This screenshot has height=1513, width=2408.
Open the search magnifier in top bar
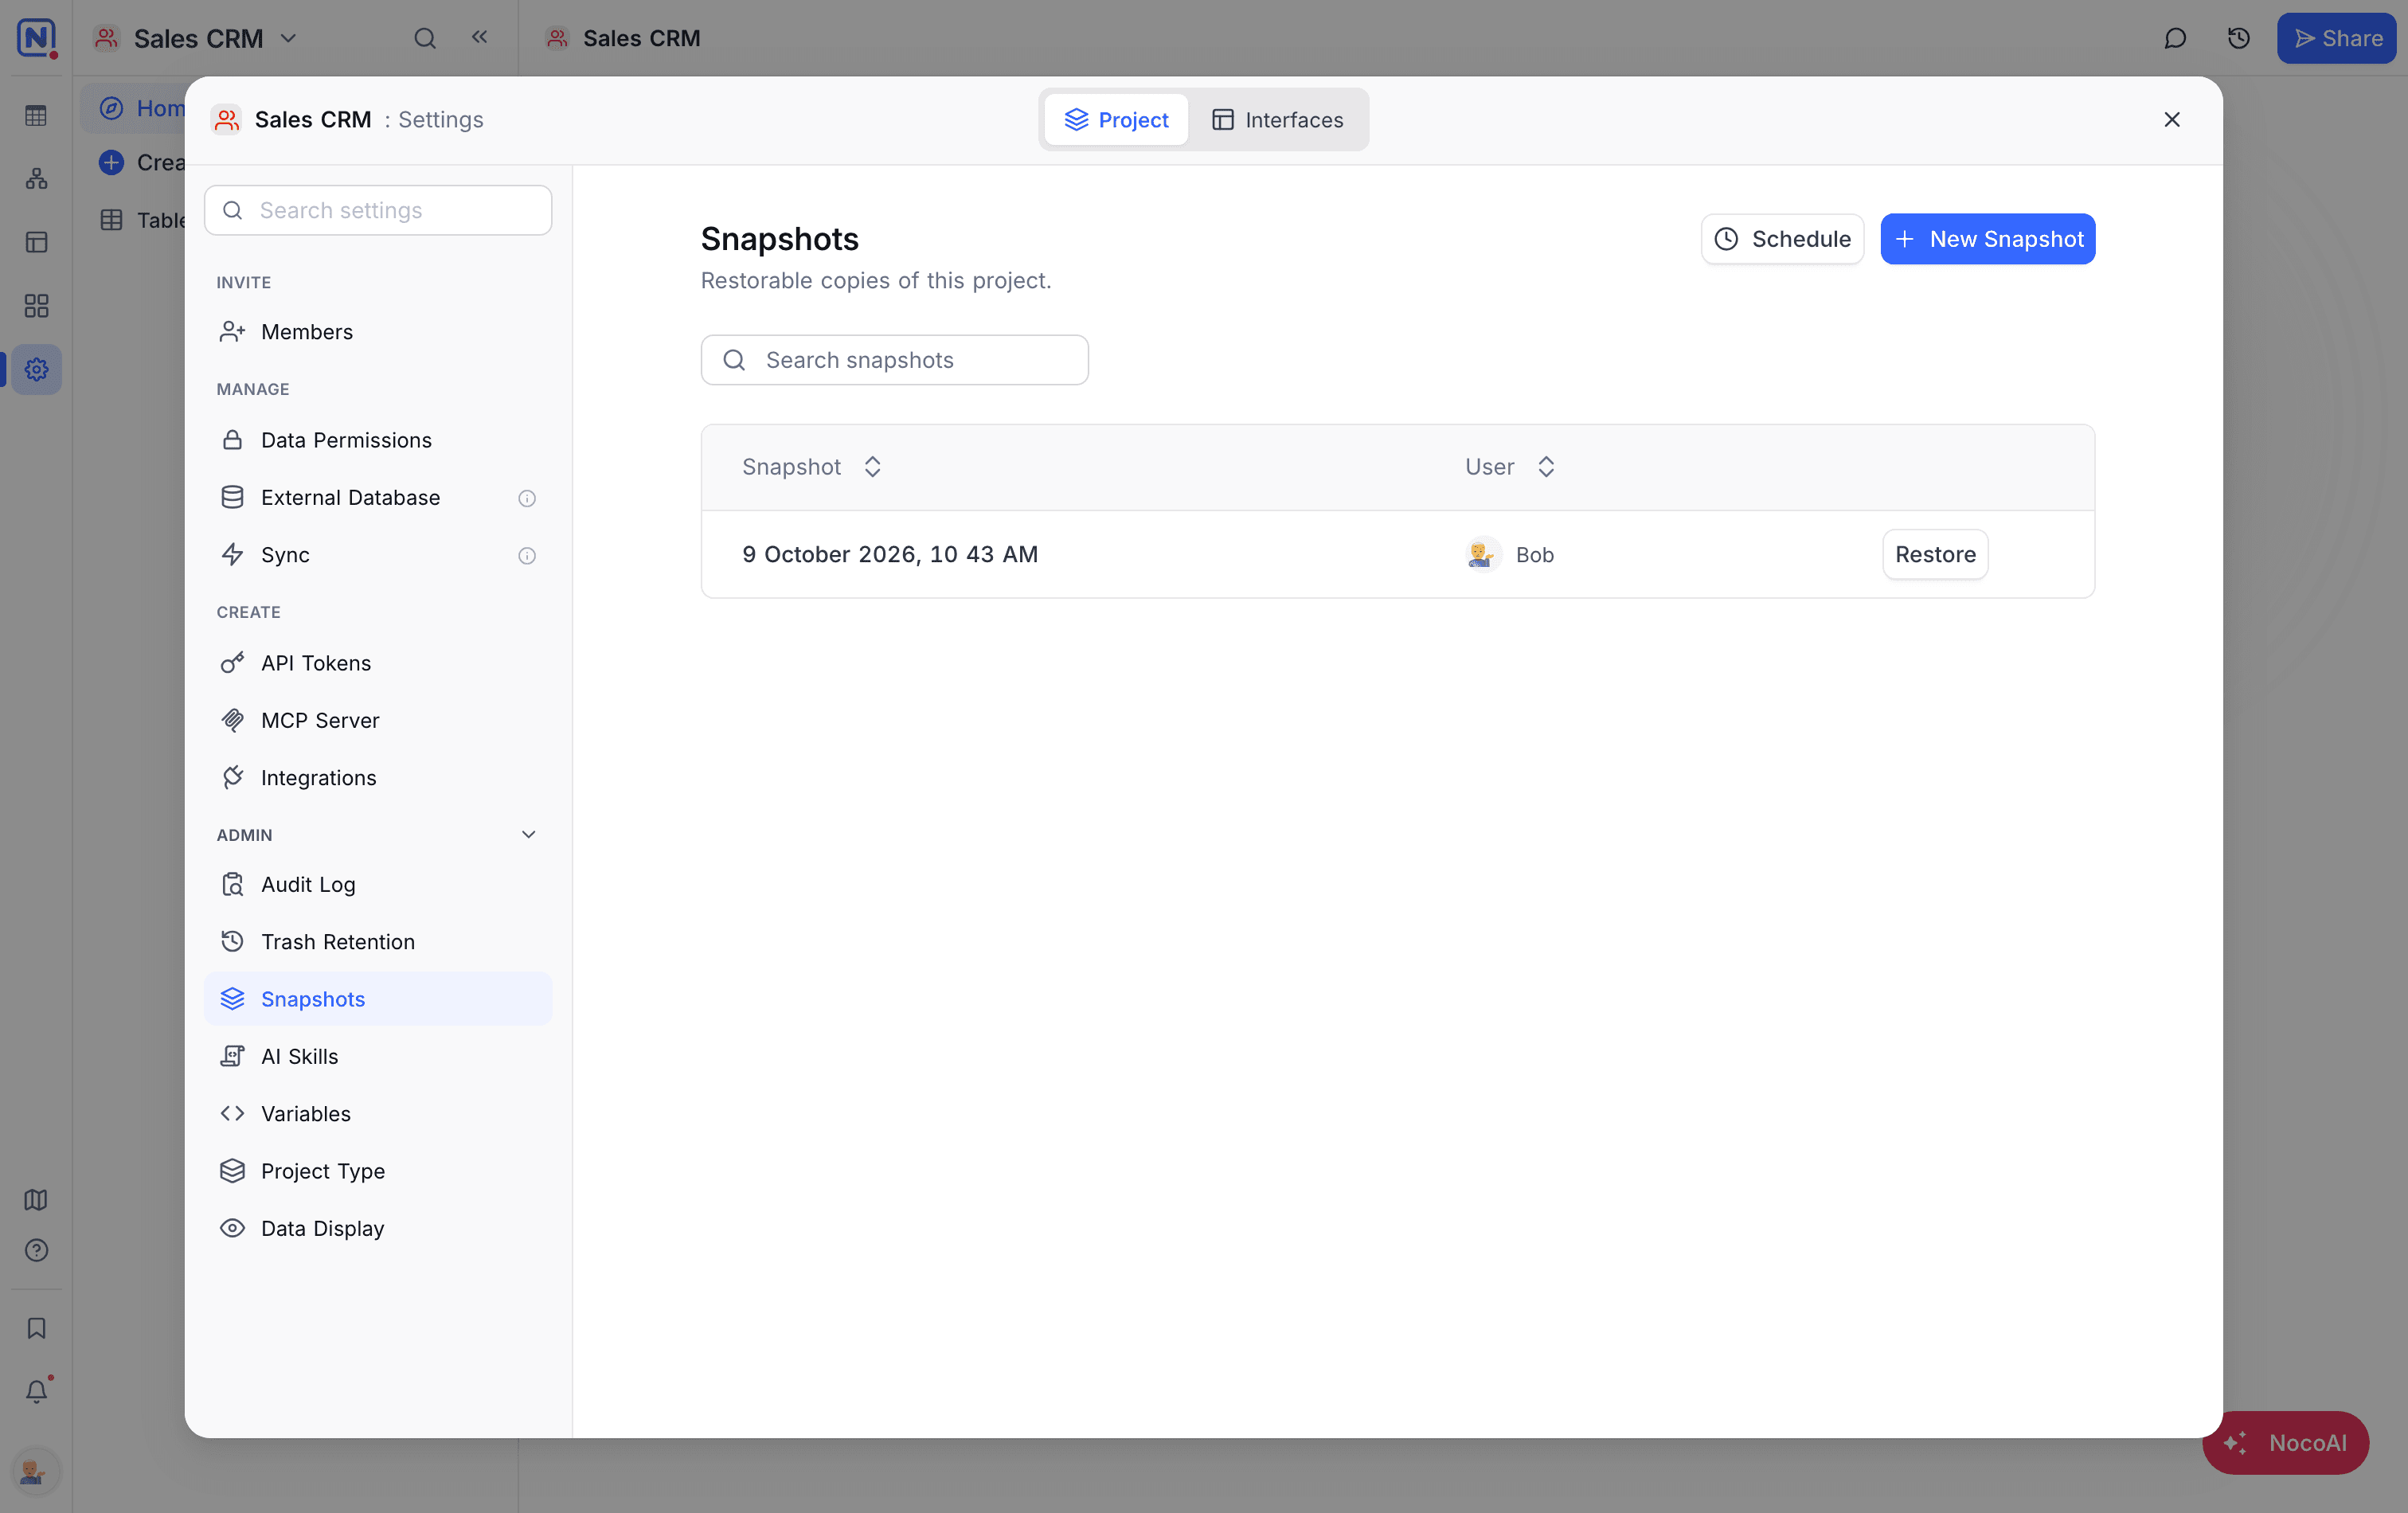pos(425,38)
